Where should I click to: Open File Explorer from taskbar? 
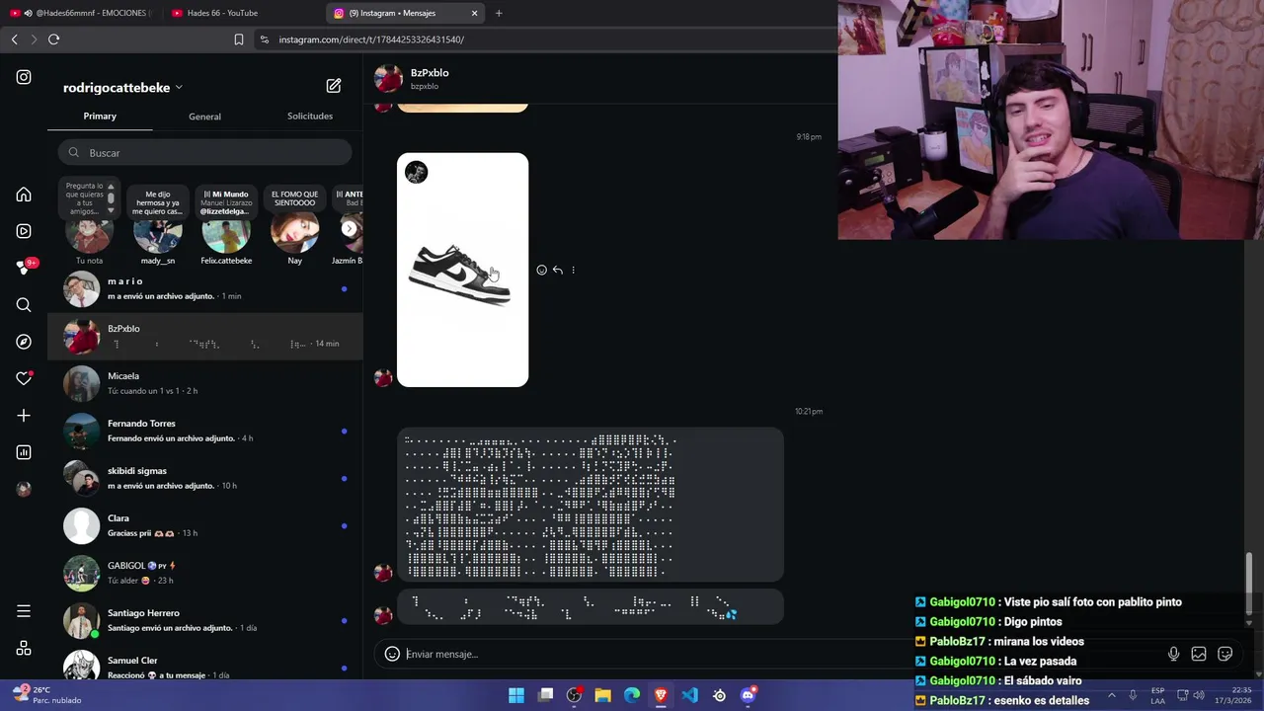(x=602, y=695)
